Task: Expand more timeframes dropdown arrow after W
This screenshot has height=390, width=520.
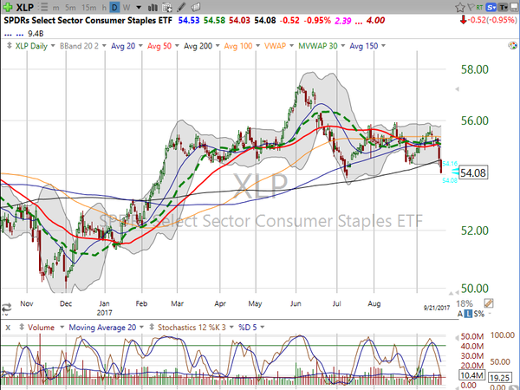Action: [139, 7]
